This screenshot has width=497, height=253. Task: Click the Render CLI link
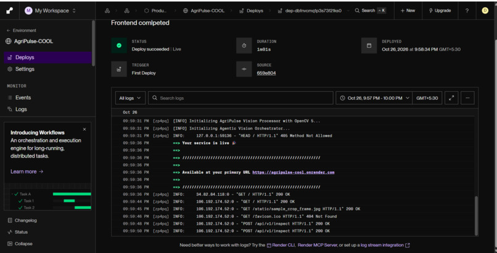pyautogui.click(x=281, y=245)
